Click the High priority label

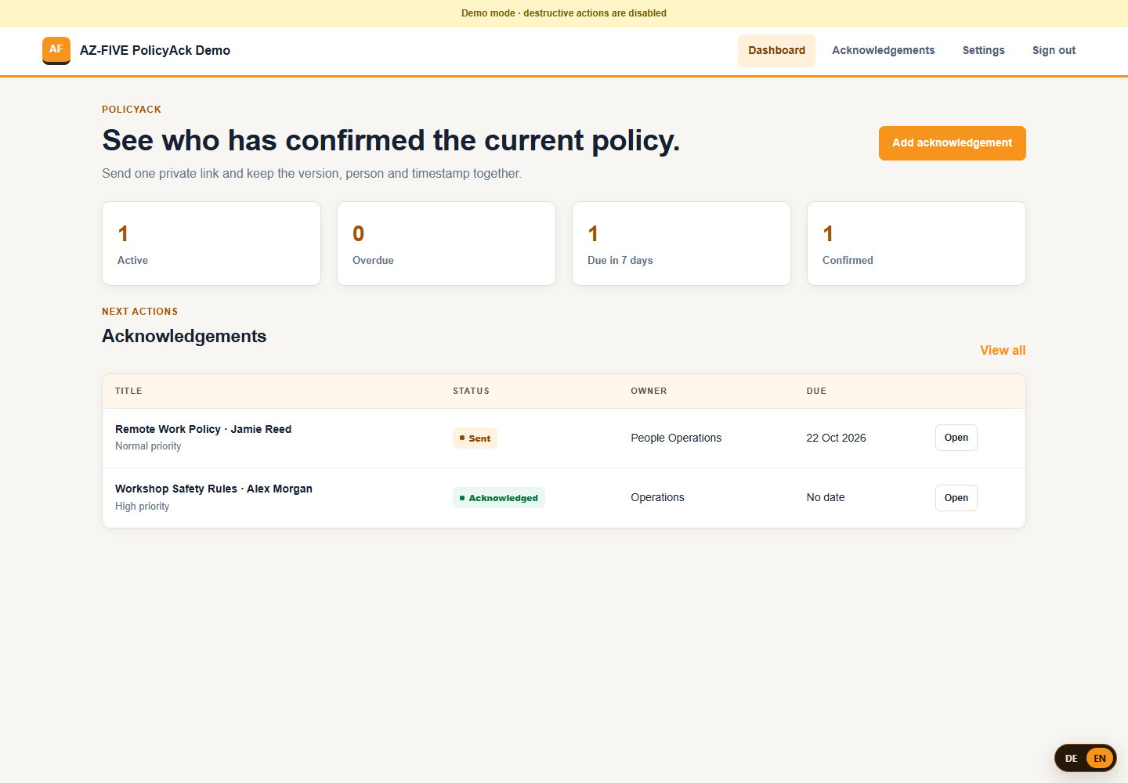click(x=142, y=507)
